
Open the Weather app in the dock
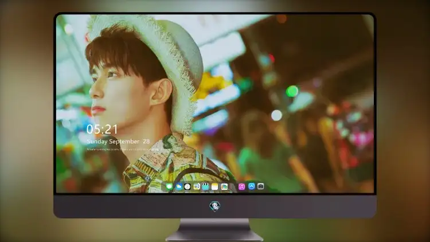(x=178, y=186)
